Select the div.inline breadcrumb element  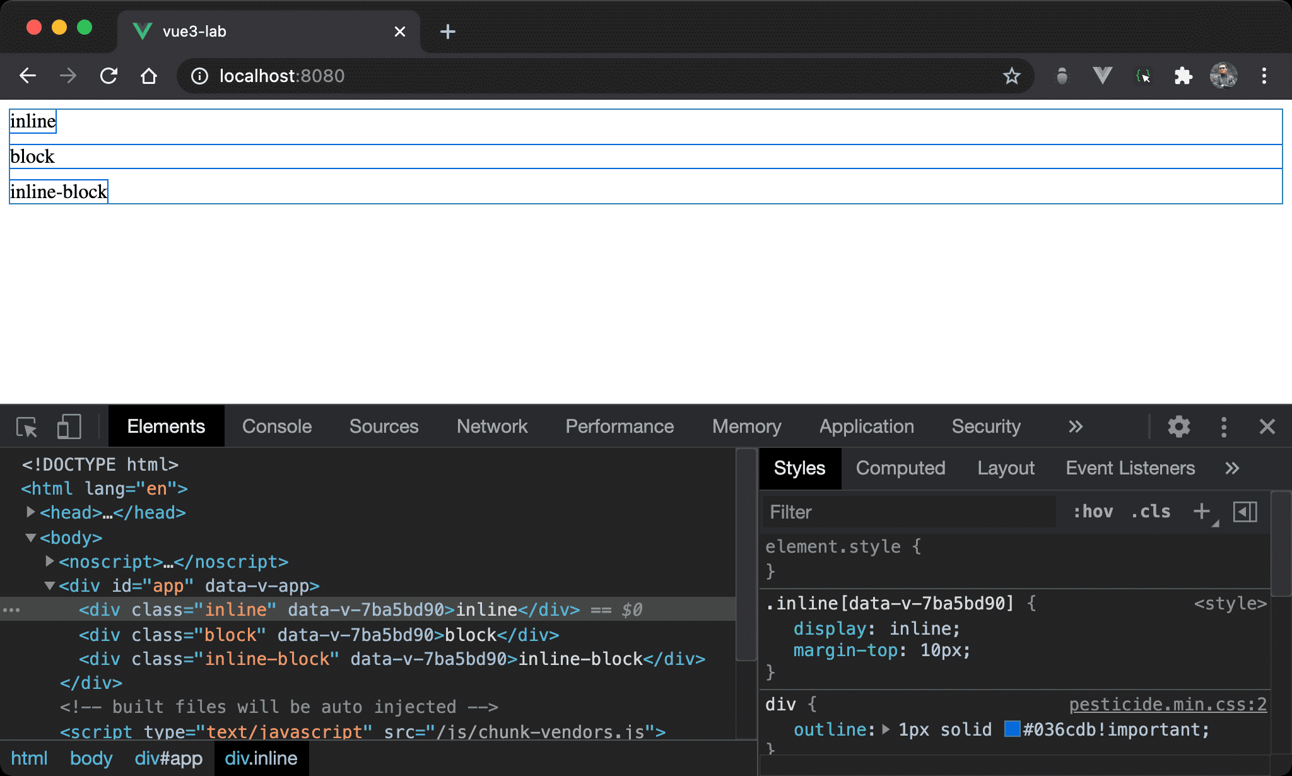261,758
